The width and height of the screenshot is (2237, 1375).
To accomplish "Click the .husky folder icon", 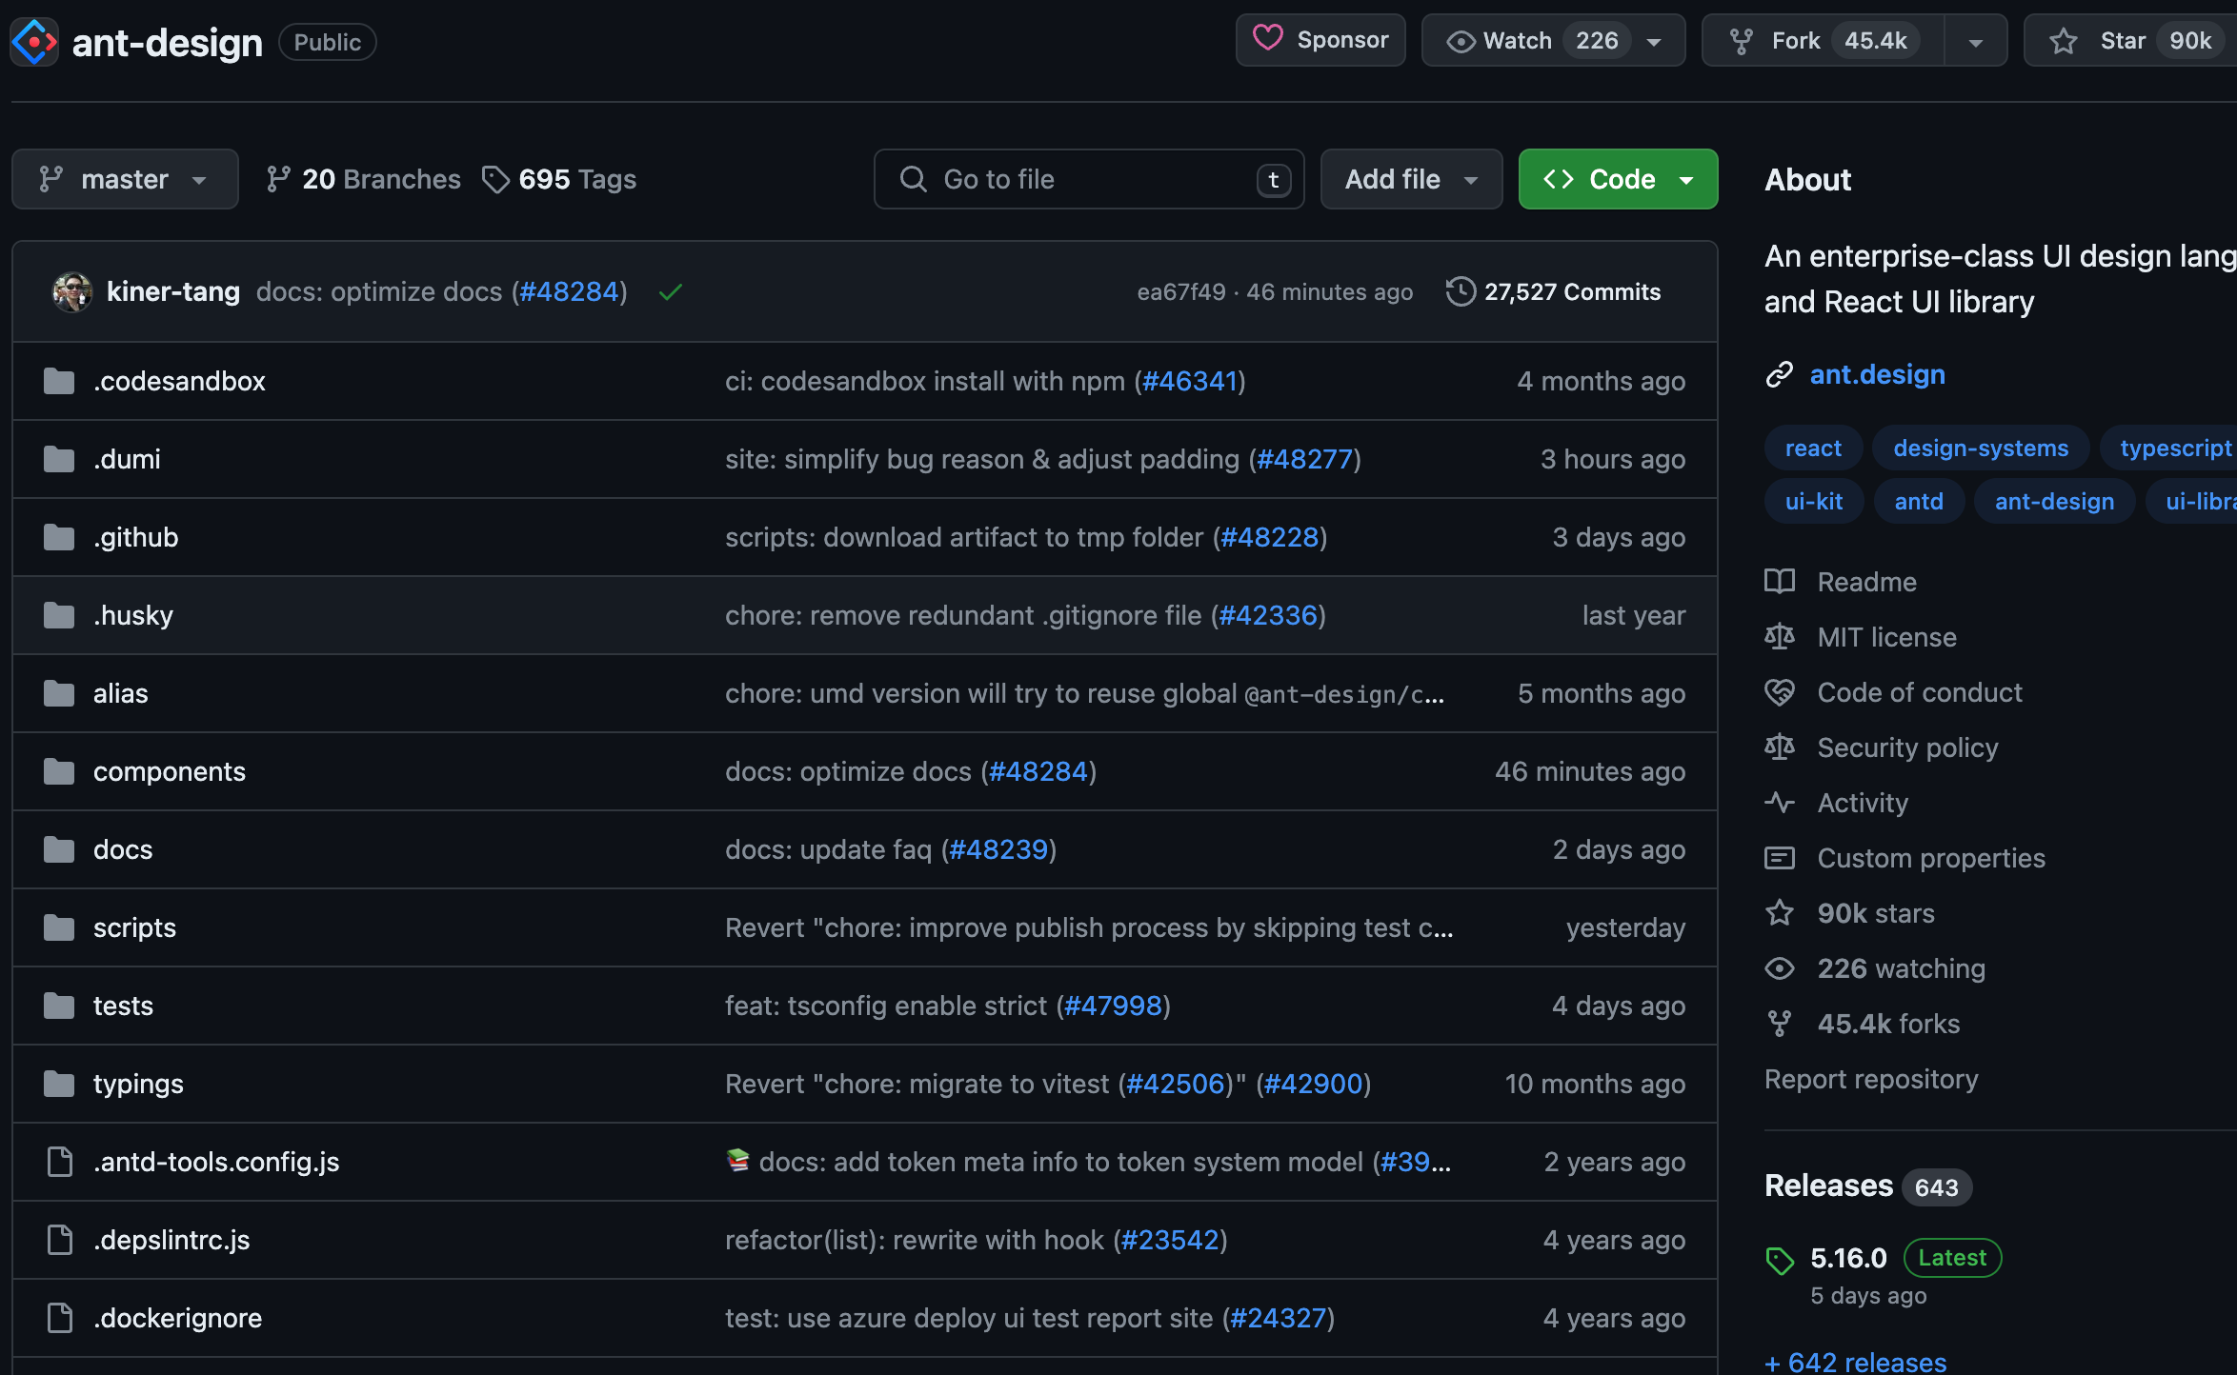I will [x=59, y=615].
